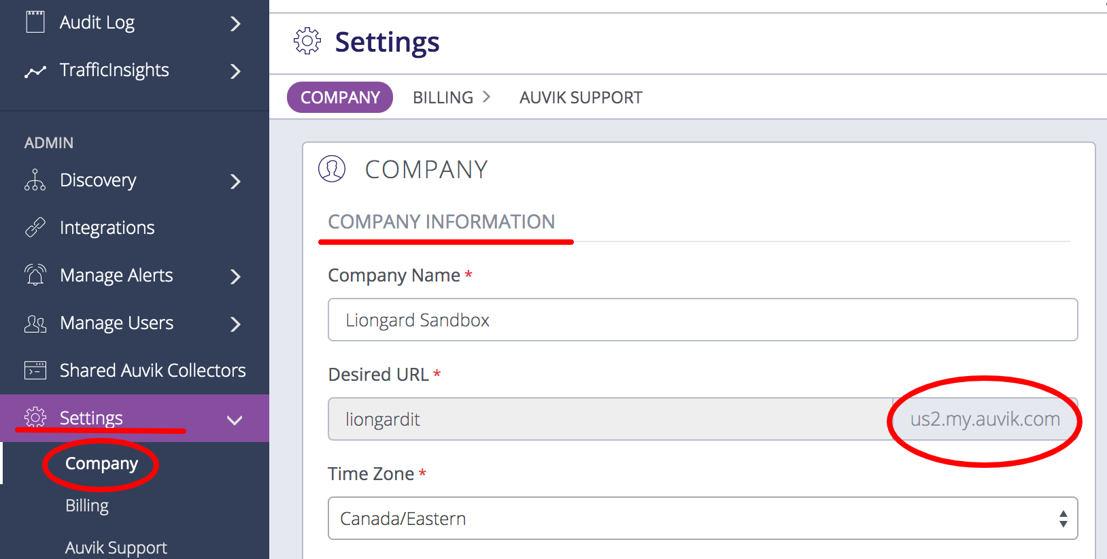Expand the Audit Log submenu arrow
Image resolution: width=1107 pixels, height=559 pixels.
(x=235, y=24)
